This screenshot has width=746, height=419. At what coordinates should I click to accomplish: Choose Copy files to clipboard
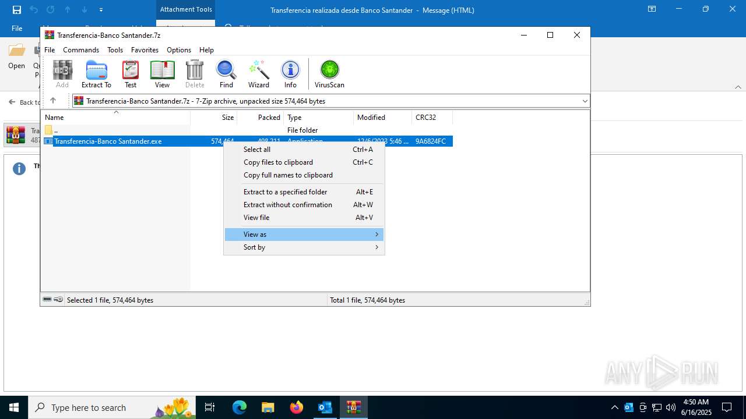(304, 162)
